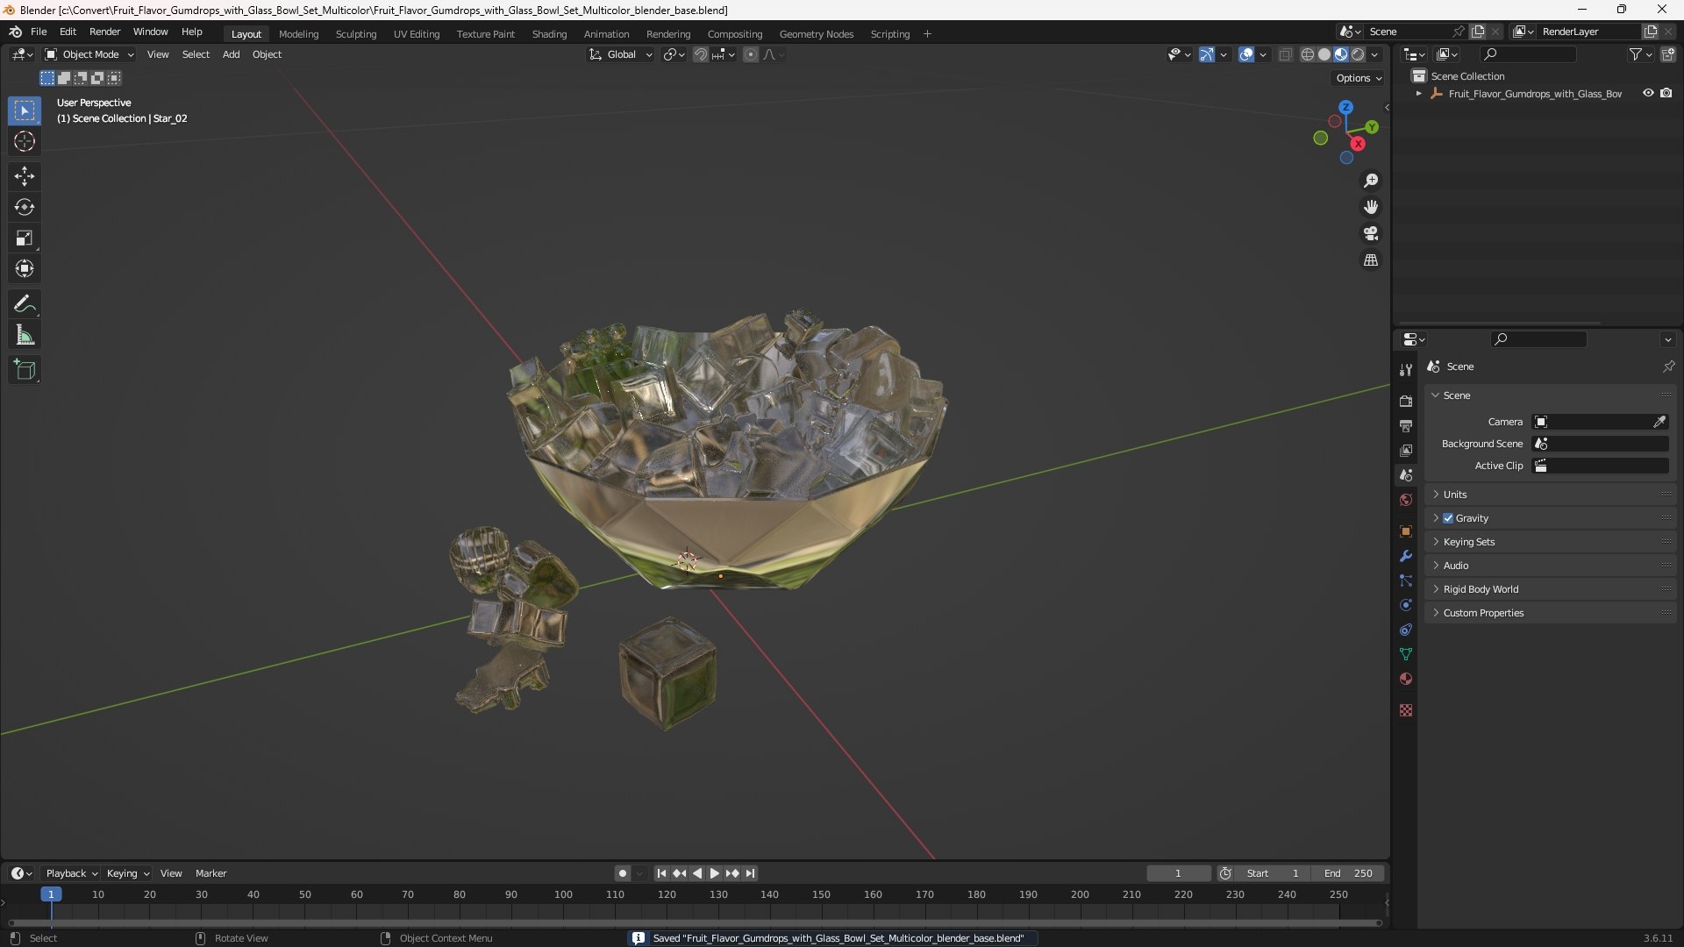Switch to Rendered viewport shading
1684x947 pixels.
tap(1358, 54)
